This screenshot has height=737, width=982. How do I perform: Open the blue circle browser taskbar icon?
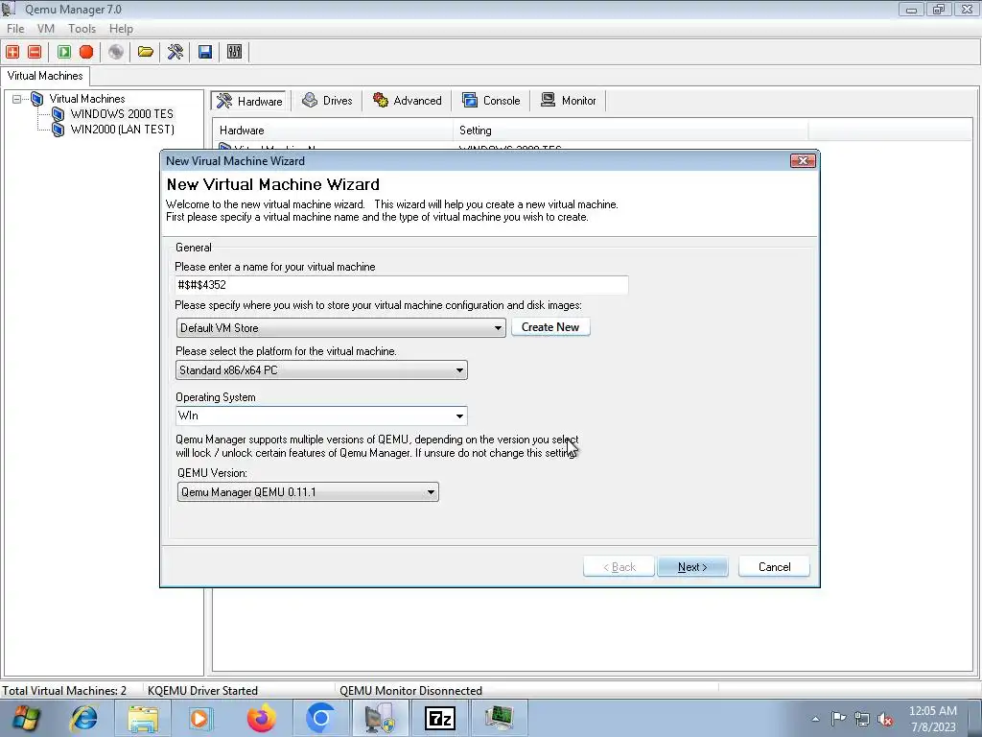[x=320, y=718]
